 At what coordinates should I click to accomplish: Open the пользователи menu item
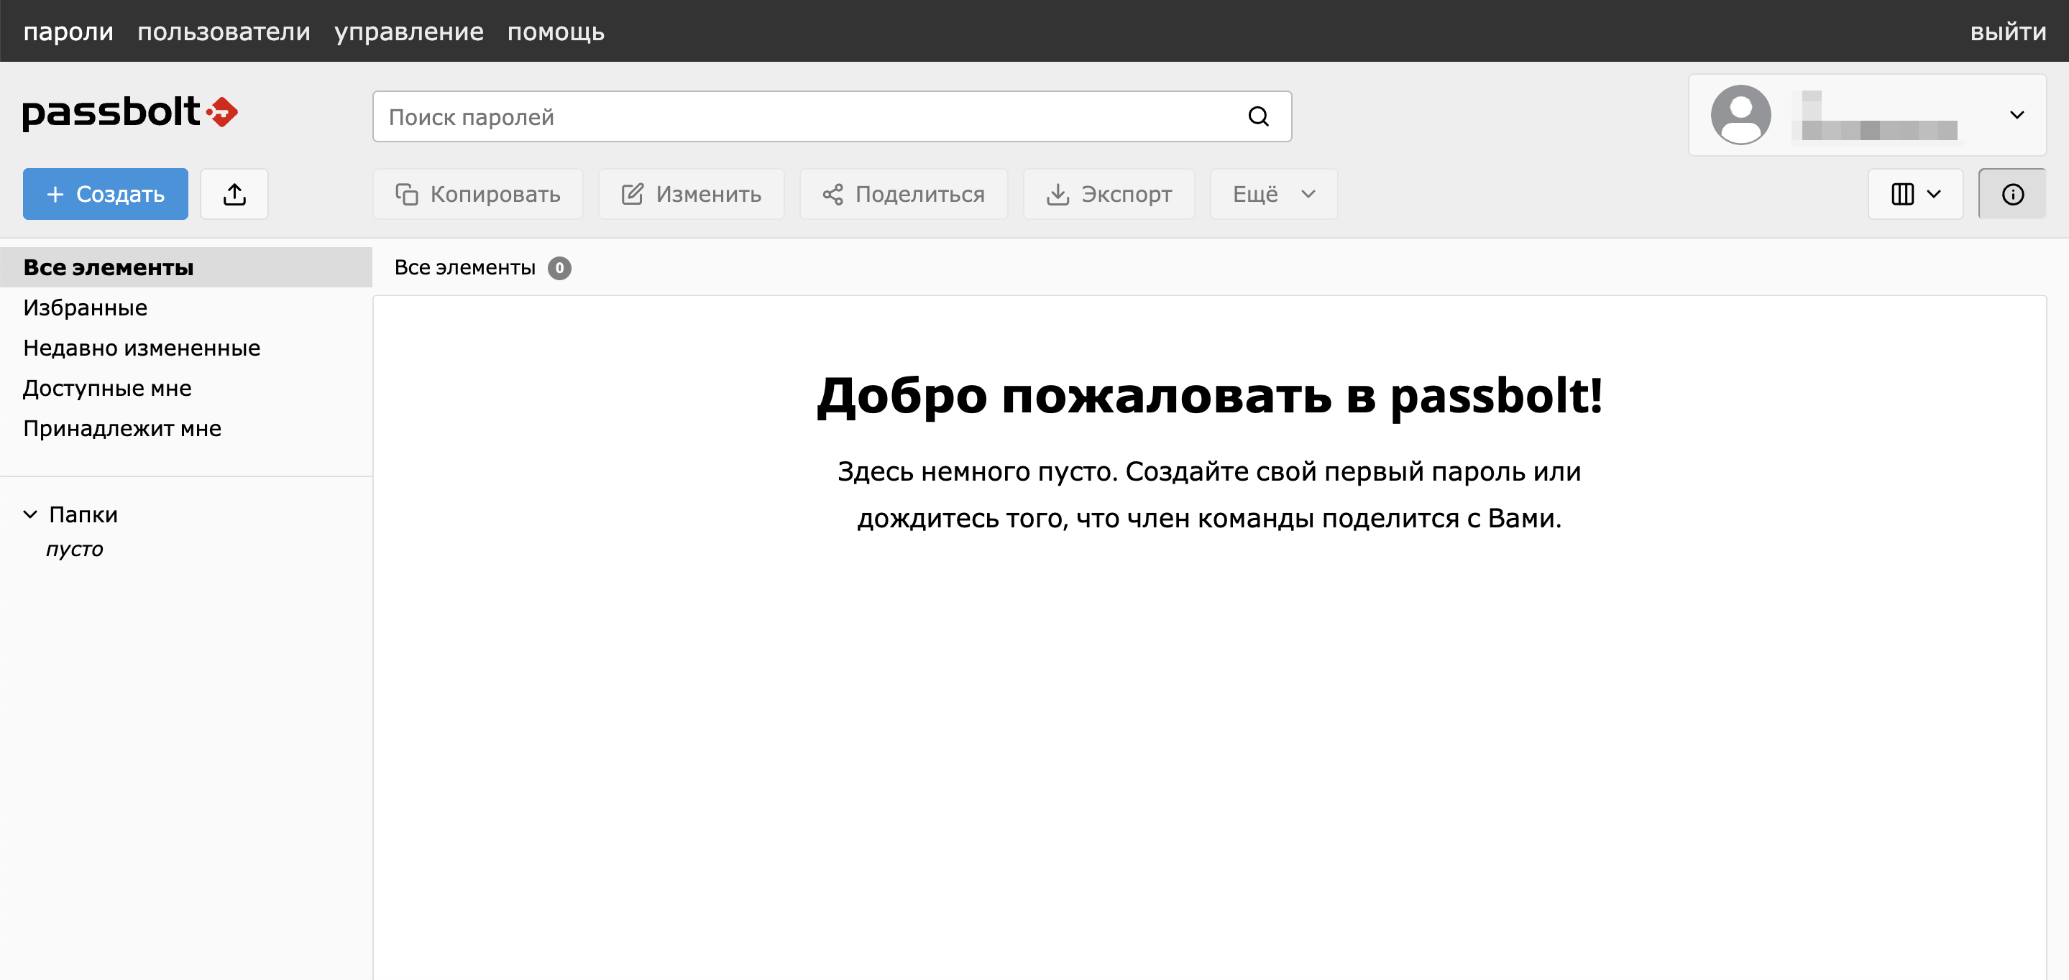[x=224, y=32]
